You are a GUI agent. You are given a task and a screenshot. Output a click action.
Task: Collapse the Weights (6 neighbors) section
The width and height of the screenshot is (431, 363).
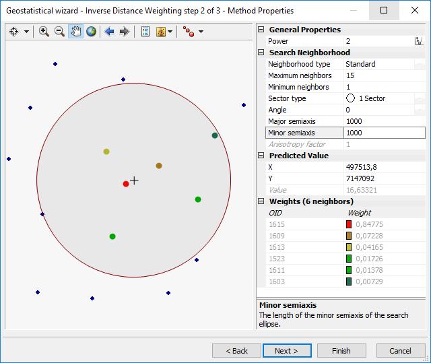pyautogui.click(x=261, y=201)
